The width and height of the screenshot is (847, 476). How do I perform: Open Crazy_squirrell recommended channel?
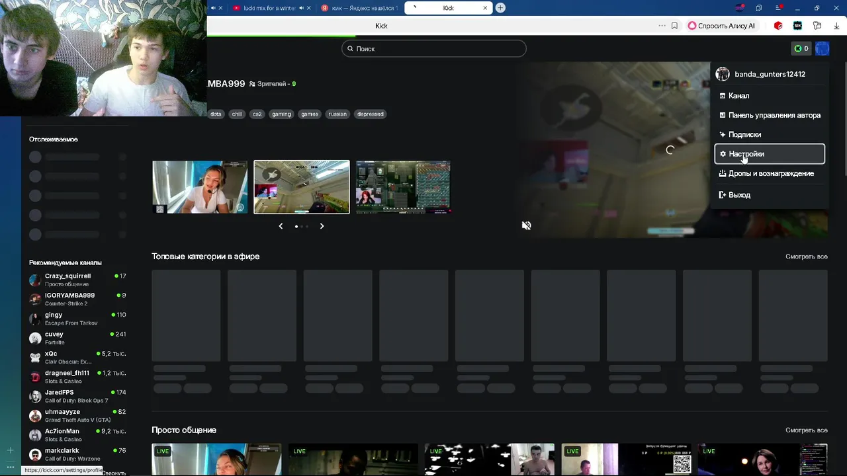[x=77, y=280]
